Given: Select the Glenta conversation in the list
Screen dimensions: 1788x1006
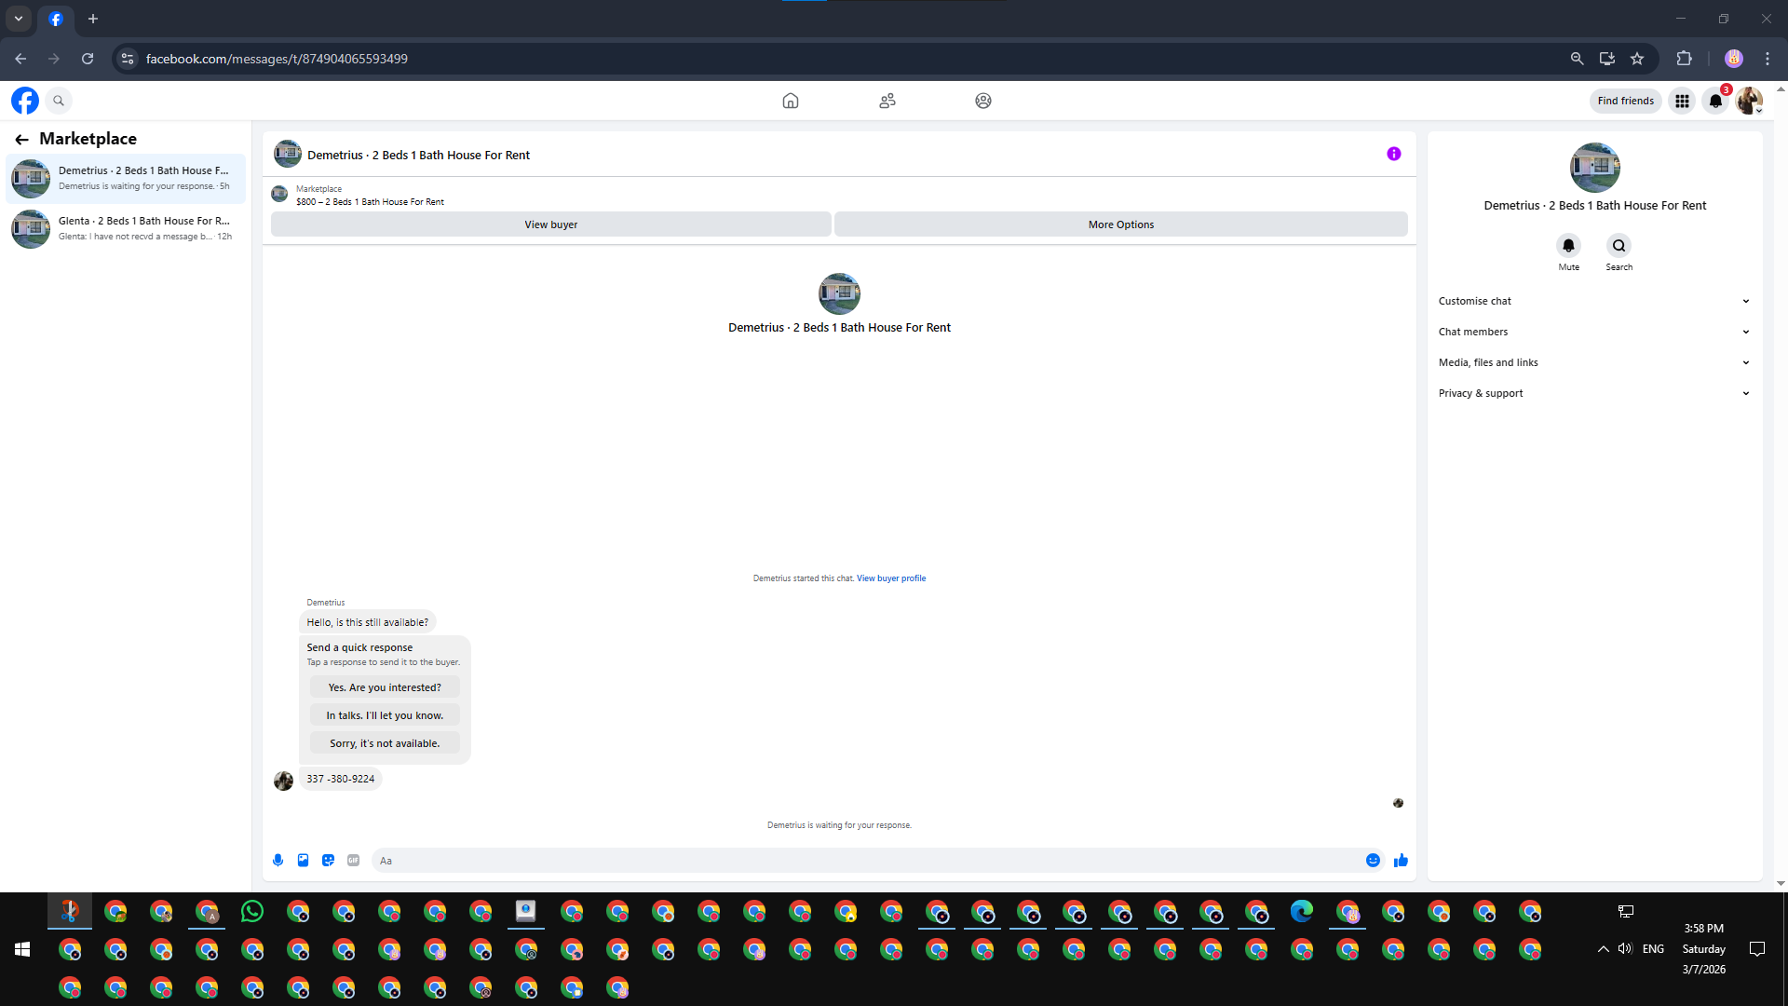Looking at the screenshot, I should tap(126, 228).
